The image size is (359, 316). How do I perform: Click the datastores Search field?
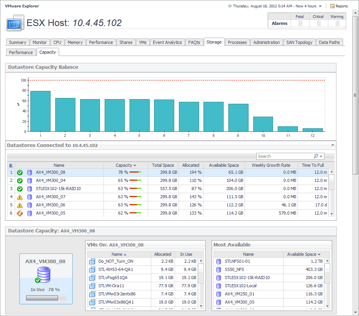coord(285,156)
